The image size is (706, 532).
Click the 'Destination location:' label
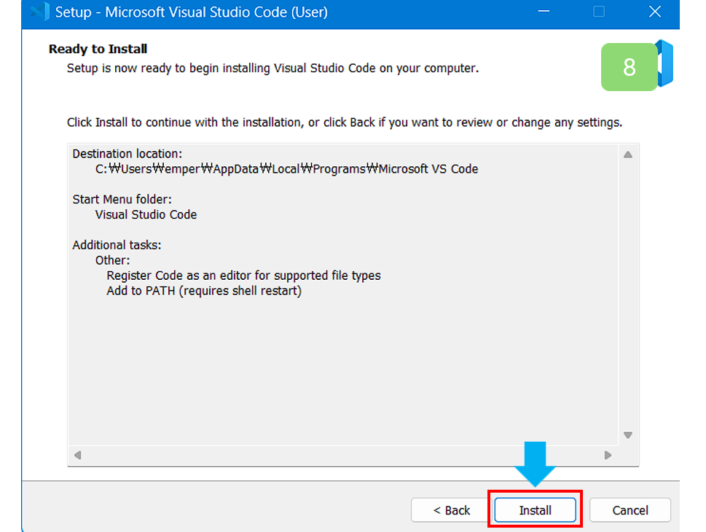(x=127, y=154)
